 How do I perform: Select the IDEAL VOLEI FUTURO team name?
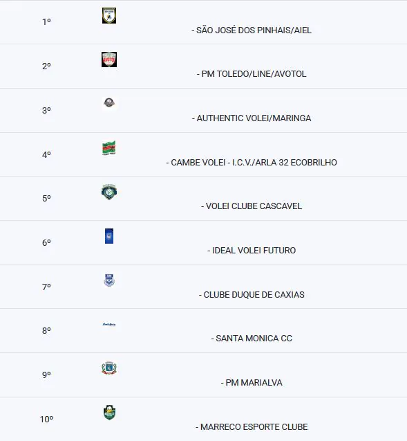point(252,251)
